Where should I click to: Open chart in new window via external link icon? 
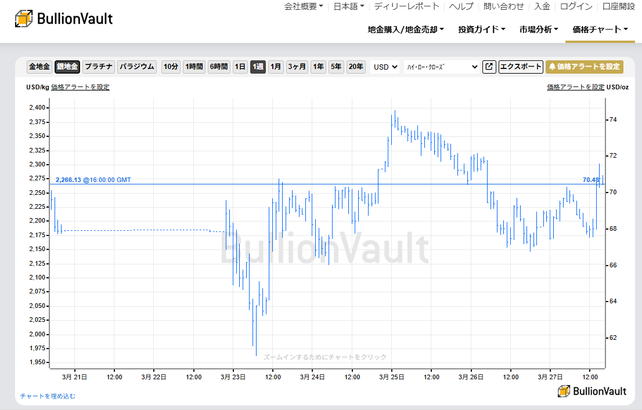[x=489, y=67]
